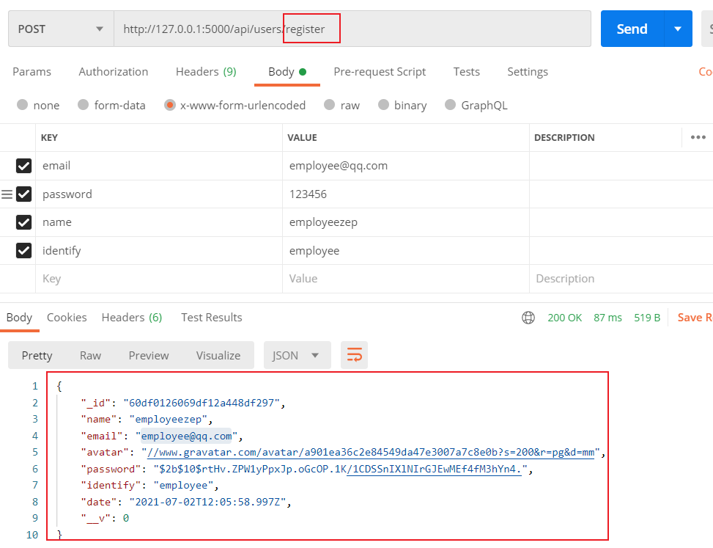Open the POST method dropdown
Viewport: 713px width, 548px height.
(x=61, y=29)
